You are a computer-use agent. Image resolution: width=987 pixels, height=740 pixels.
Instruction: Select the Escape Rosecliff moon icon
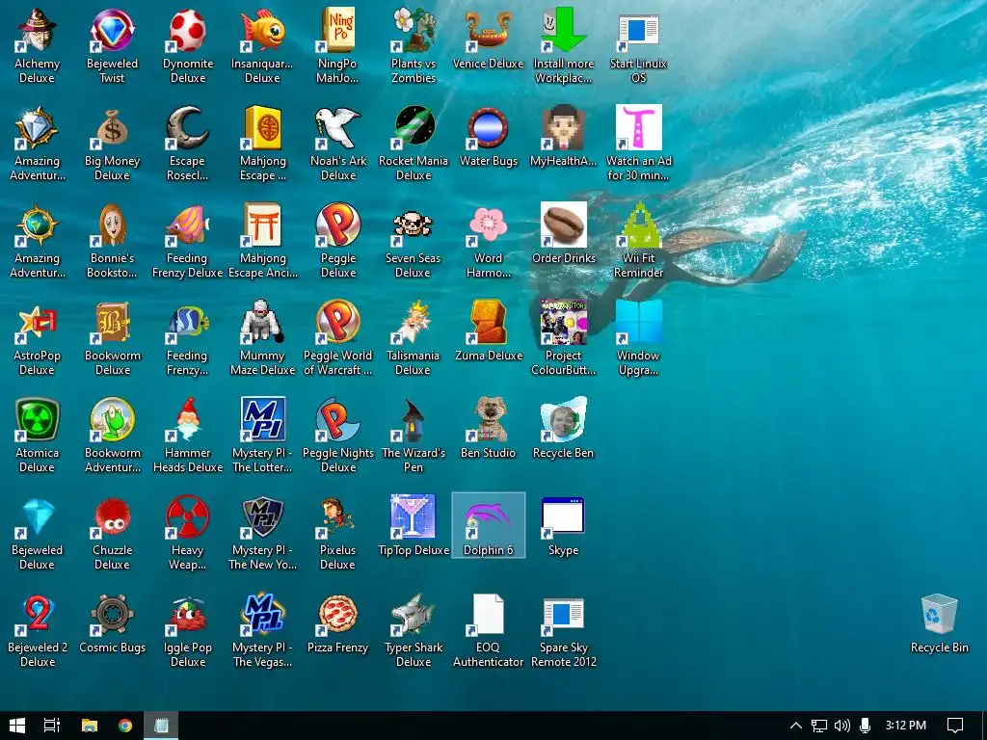[x=188, y=128]
